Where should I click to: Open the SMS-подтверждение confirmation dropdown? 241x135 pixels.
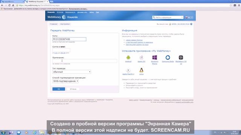[x=66, y=81]
